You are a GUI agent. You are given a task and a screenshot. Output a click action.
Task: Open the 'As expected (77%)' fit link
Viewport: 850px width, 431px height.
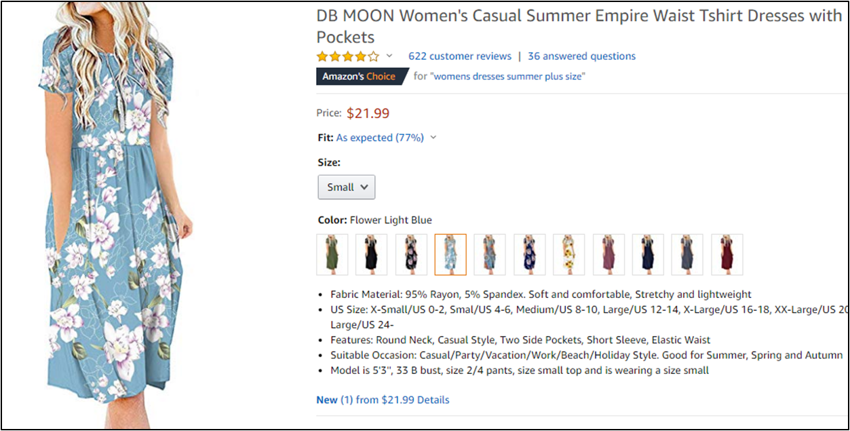380,138
